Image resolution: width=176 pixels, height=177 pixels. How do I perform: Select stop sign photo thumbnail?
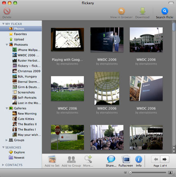pos(67,137)
